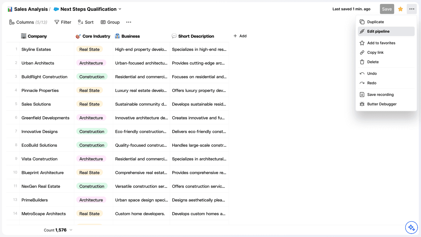Open the Filter option
Image resolution: width=421 pixels, height=237 pixels.
[63, 22]
